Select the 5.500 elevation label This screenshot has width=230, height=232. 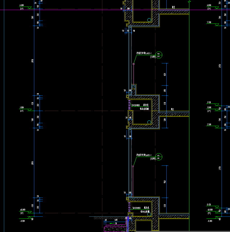tap(209, 22)
